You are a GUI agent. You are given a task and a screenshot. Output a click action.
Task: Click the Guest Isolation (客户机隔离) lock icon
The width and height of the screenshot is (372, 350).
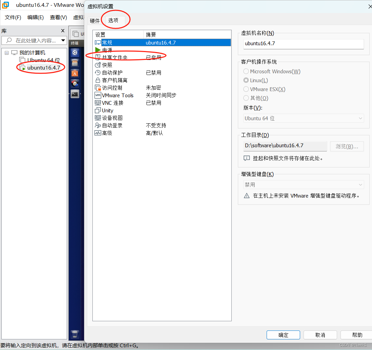click(x=98, y=80)
